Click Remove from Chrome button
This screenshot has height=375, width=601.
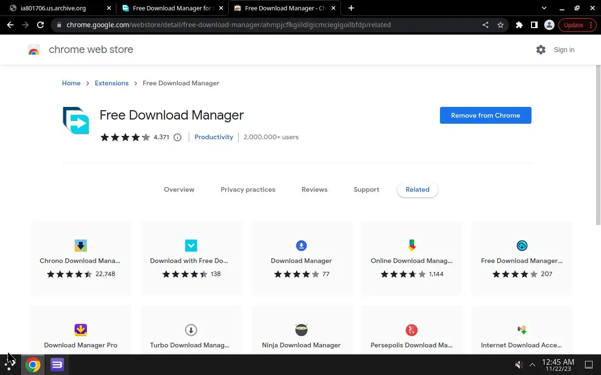point(485,115)
